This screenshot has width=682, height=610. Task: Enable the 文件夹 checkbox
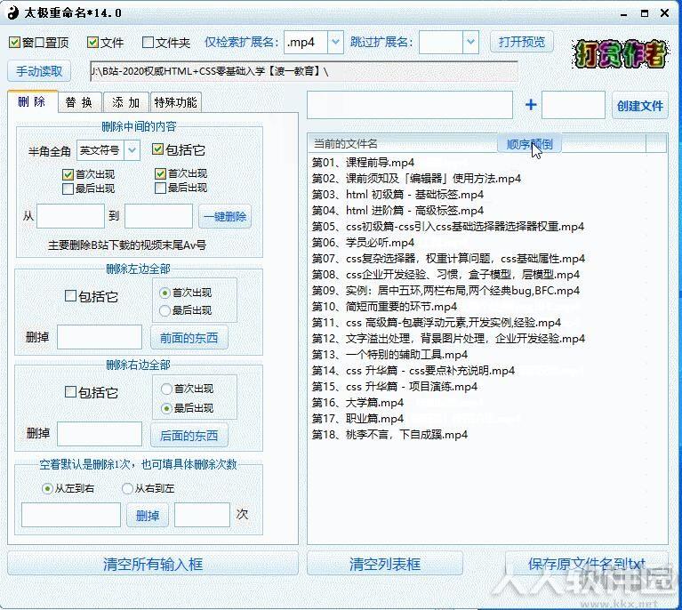pos(148,42)
